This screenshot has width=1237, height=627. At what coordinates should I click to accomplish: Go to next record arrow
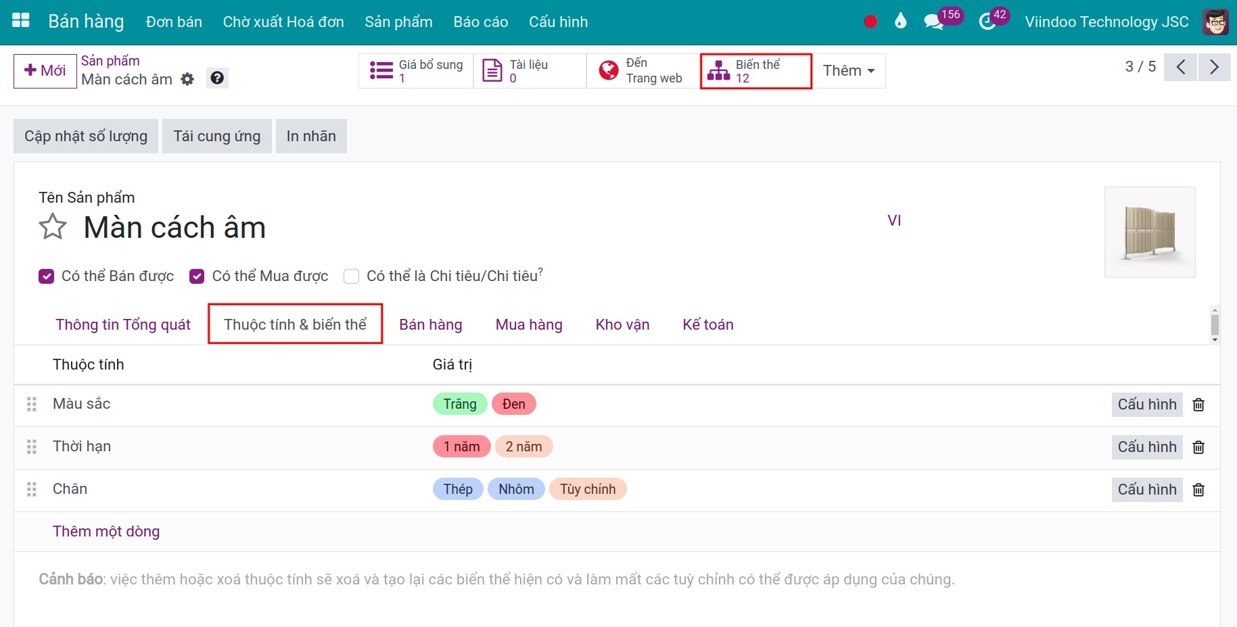point(1214,67)
